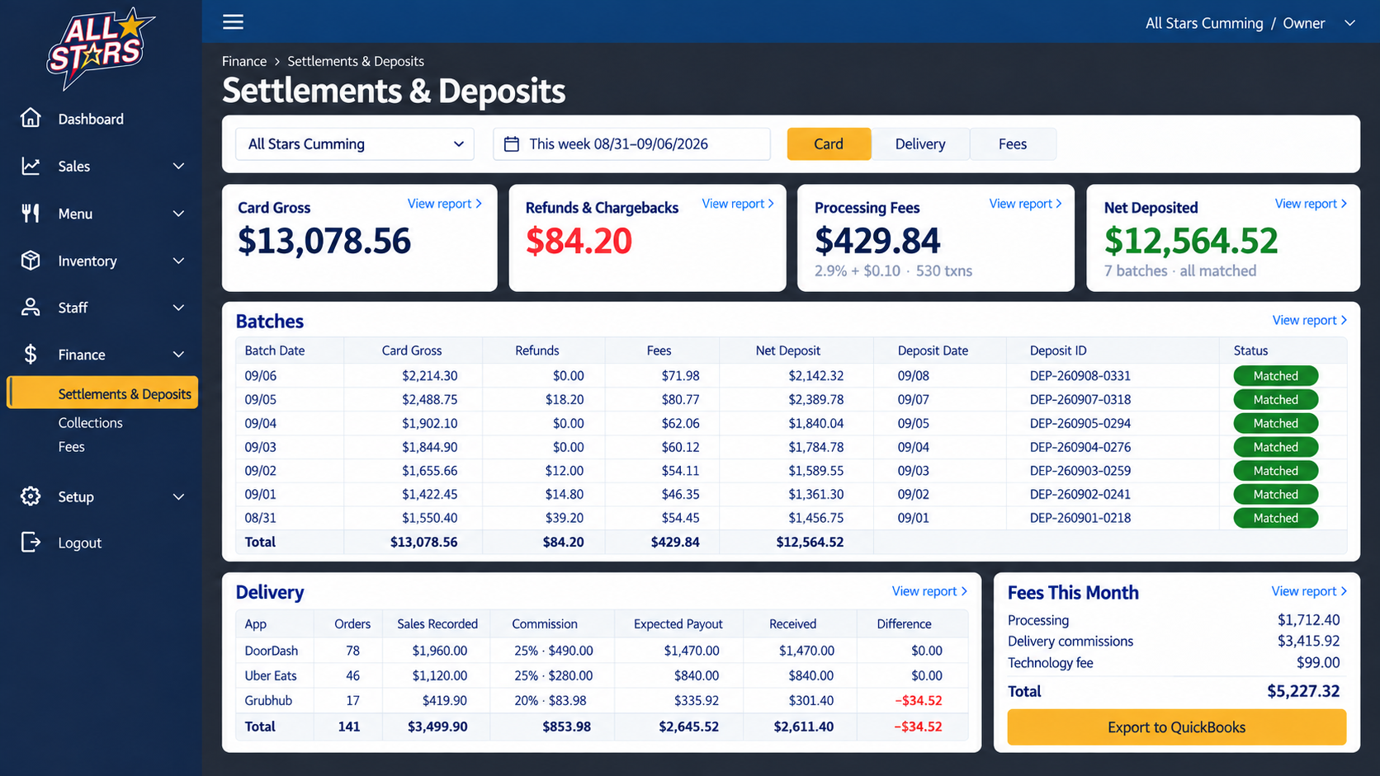Viewport: 1380px width, 776px height.
Task: View report for Batches table
Action: click(1310, 320)
